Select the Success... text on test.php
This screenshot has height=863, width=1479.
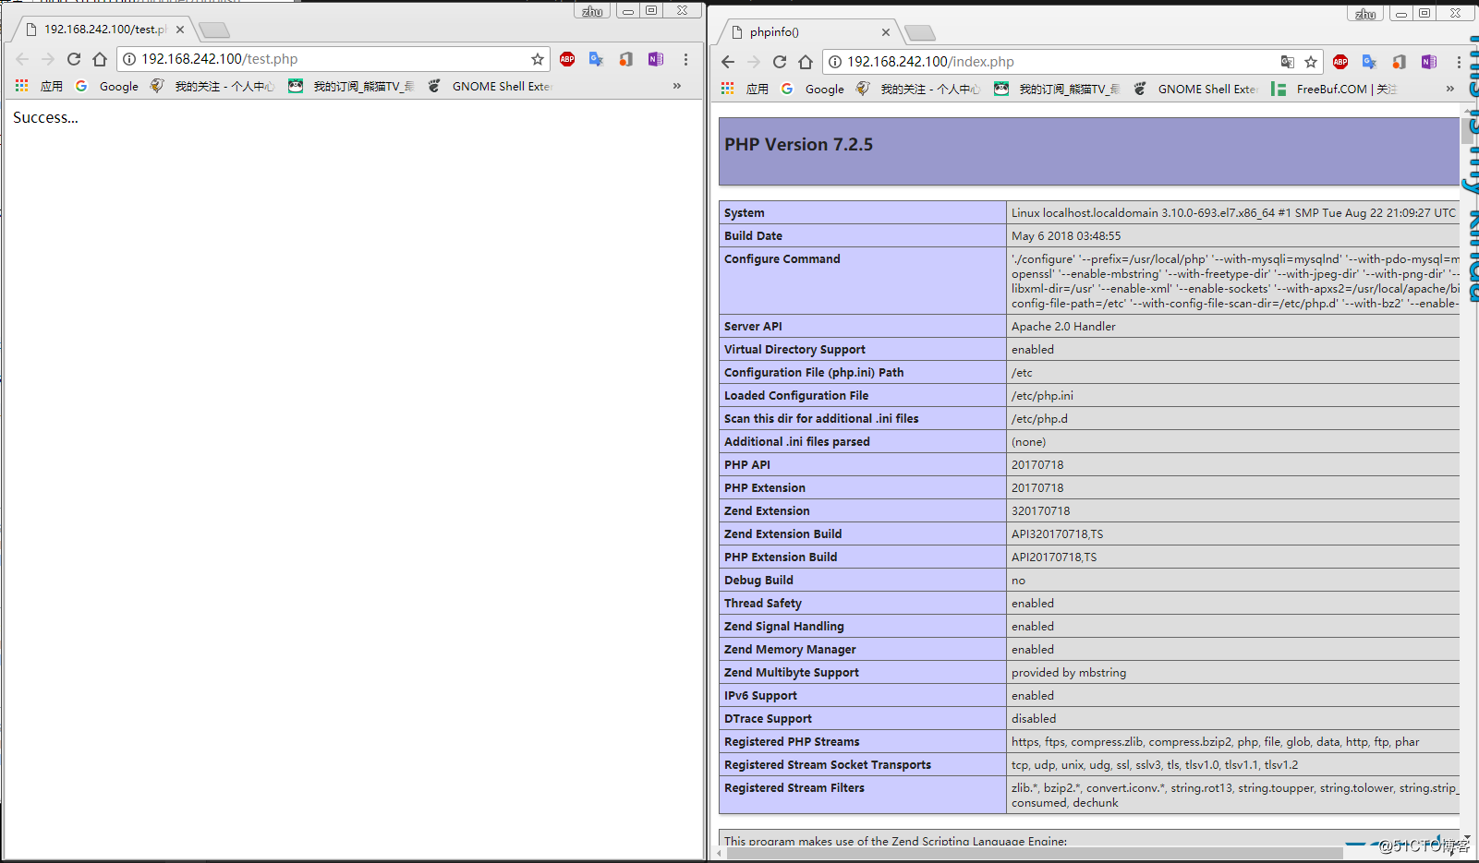tap(45, 117)
